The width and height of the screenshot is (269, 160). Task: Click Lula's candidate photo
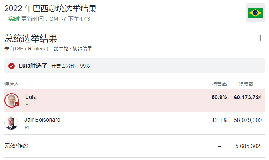tap(12, 100)
